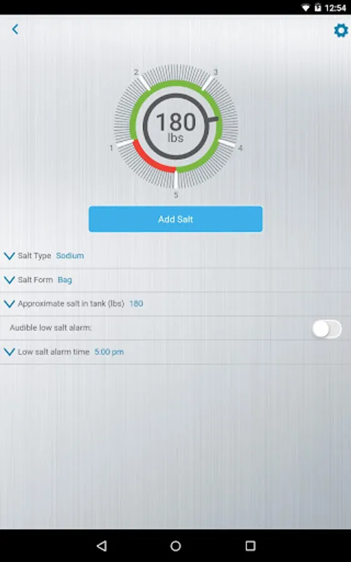The width and height of the screenshot is (351, 562).
Task: Click the 180 lbs gauge center
Action: click(x=176, y=127)
